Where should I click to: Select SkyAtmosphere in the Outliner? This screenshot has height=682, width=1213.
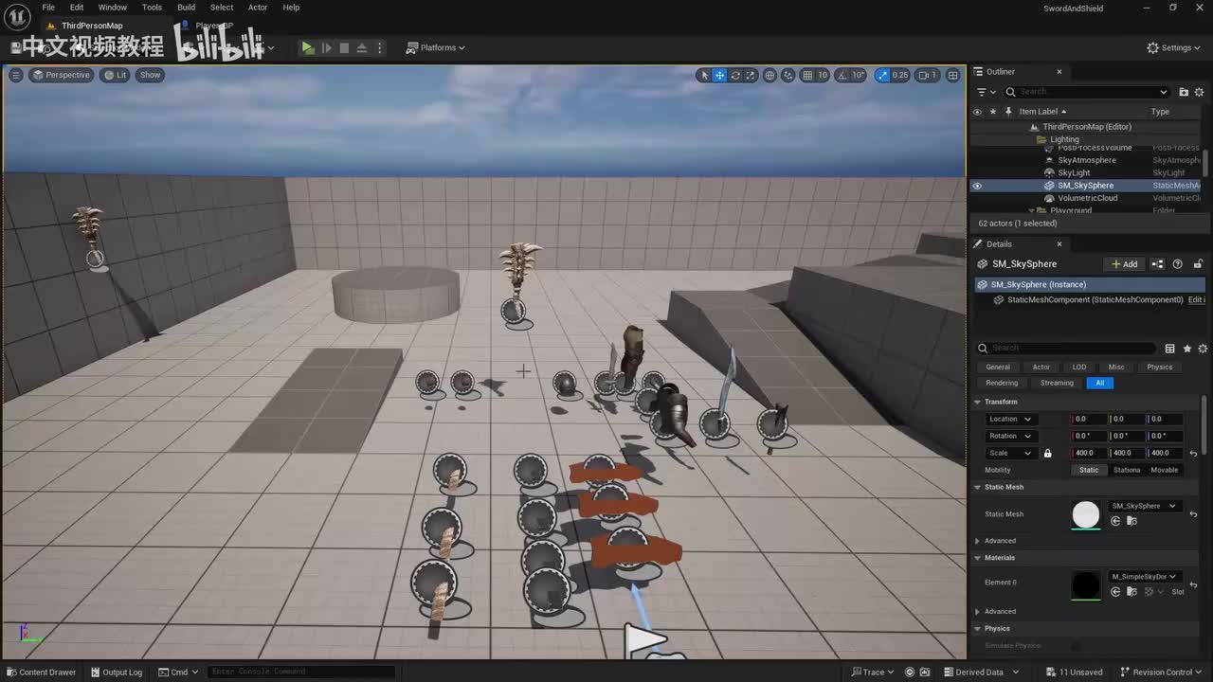1086,160
